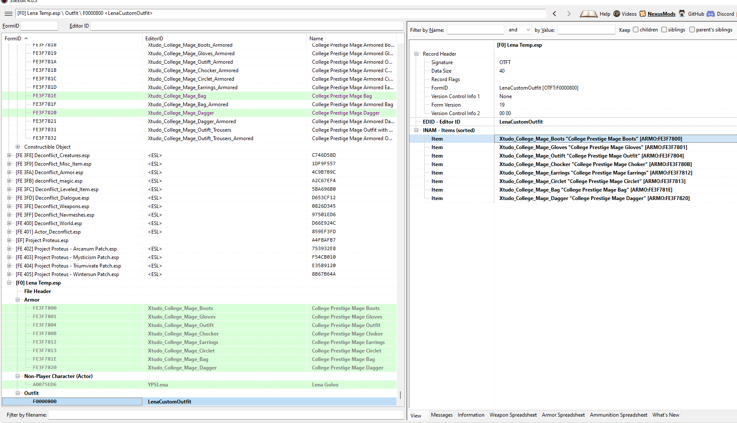The height and width of the screenshot is (423, 737).
Task: Expand Deconflict_Armor.esp node
Action: click(x=9, y=172)
